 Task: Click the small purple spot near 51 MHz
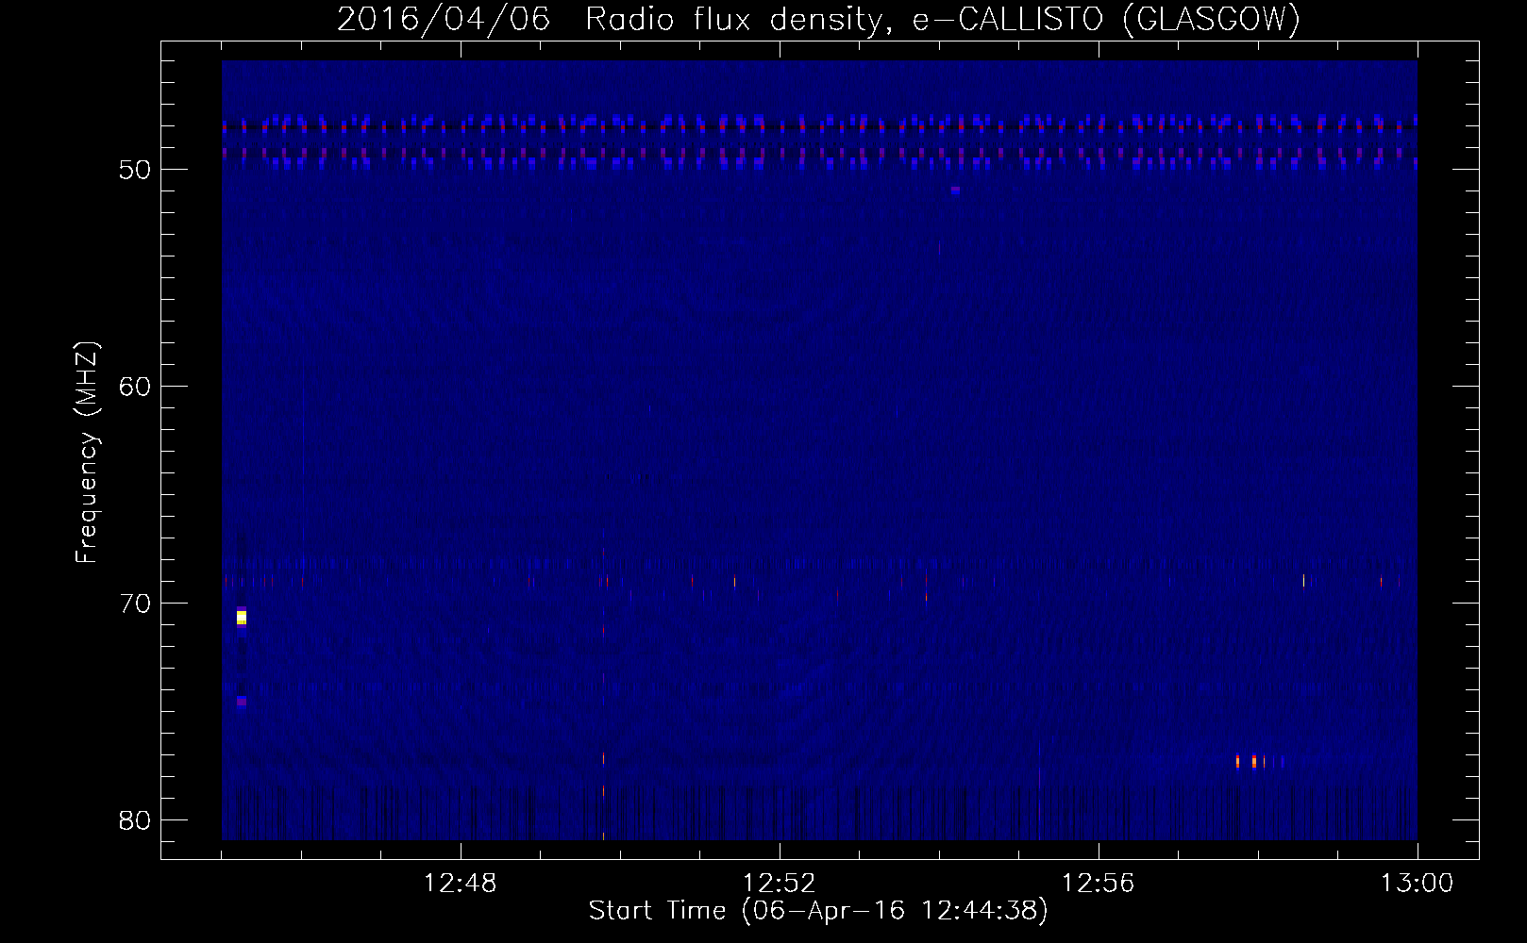pos(956,190)
